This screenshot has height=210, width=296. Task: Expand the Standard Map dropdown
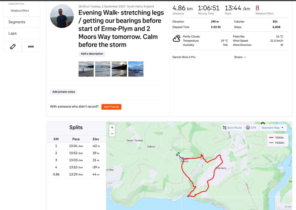(x=273, y=128)
